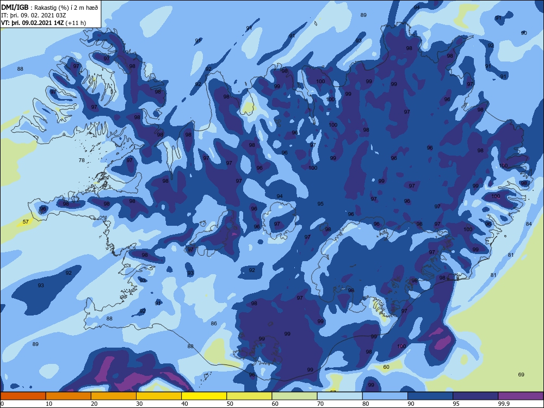Screen dimensions: 544x408
Task: Click the 'IT: þri. 09. 02. 2021 03Z' line
Action: [34, 15]
